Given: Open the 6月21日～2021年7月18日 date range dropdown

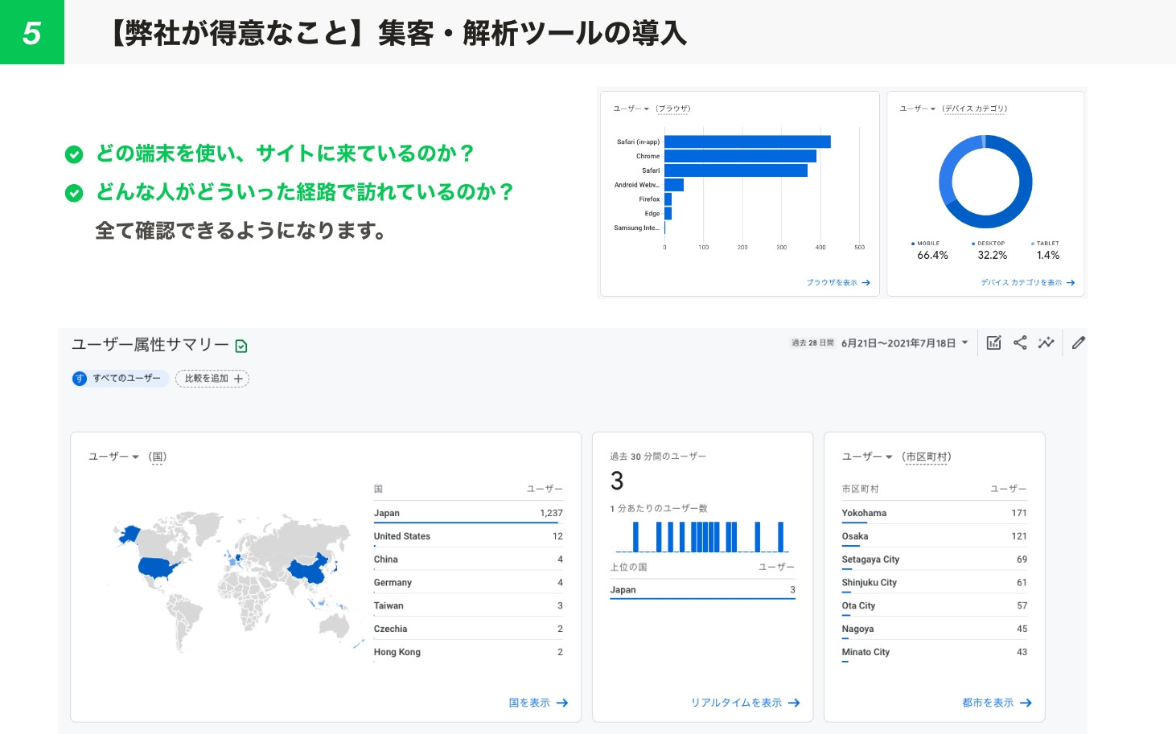Looking at the screenshot, I should 903,342.
